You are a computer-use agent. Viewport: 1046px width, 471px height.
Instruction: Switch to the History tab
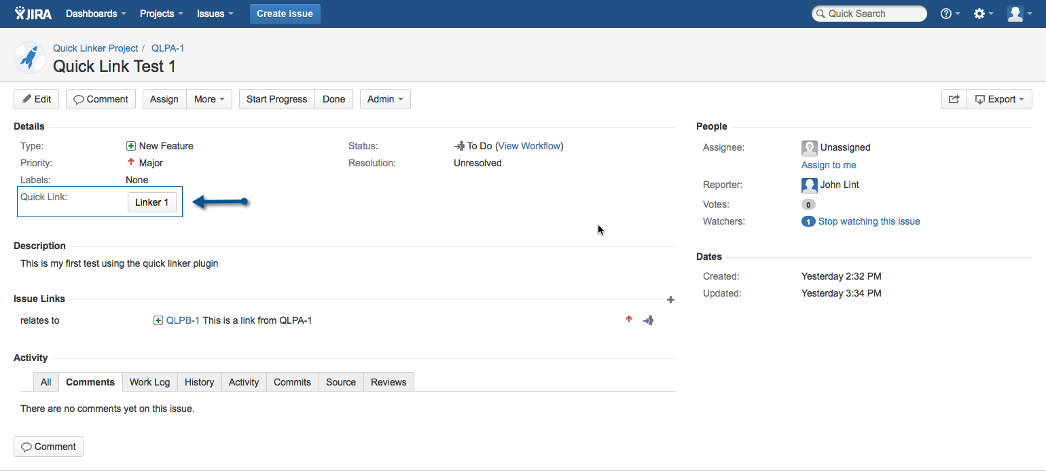(199, 382)
